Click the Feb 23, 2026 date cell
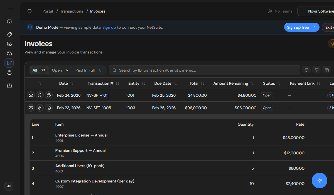334x195 pixels. click(x=69, y=108)
